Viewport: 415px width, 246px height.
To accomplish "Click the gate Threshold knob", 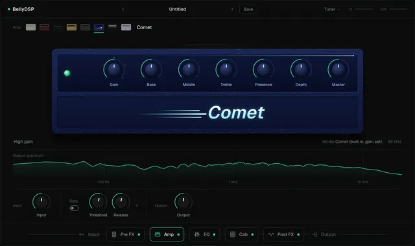I will [98, 202].
